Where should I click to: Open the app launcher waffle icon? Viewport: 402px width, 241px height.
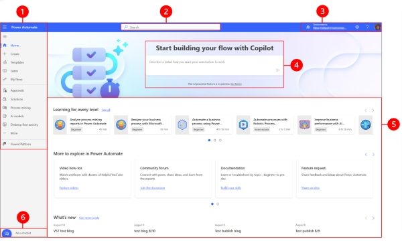click(5, 27)
